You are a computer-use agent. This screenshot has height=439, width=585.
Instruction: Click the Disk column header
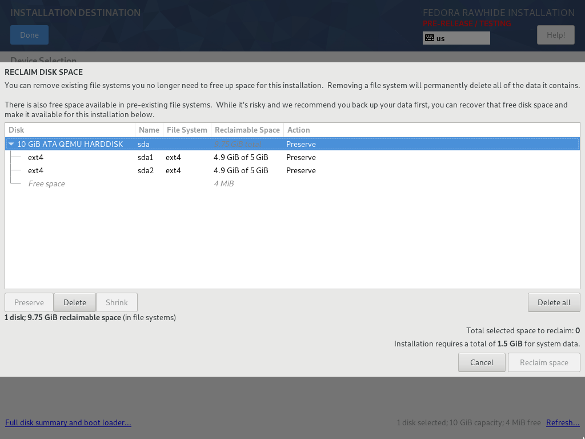70,130
